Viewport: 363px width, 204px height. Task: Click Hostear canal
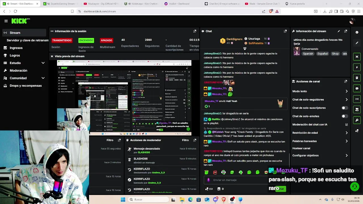click(301, 148)
